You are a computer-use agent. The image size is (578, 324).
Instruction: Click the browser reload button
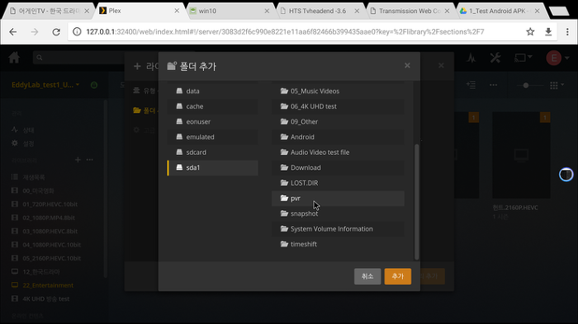(56, 32)
